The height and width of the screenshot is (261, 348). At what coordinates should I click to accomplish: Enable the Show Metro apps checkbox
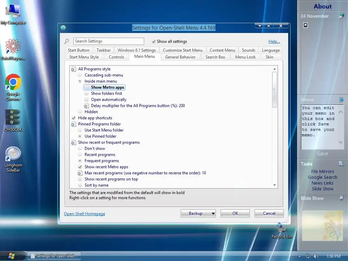pos(86,87)
